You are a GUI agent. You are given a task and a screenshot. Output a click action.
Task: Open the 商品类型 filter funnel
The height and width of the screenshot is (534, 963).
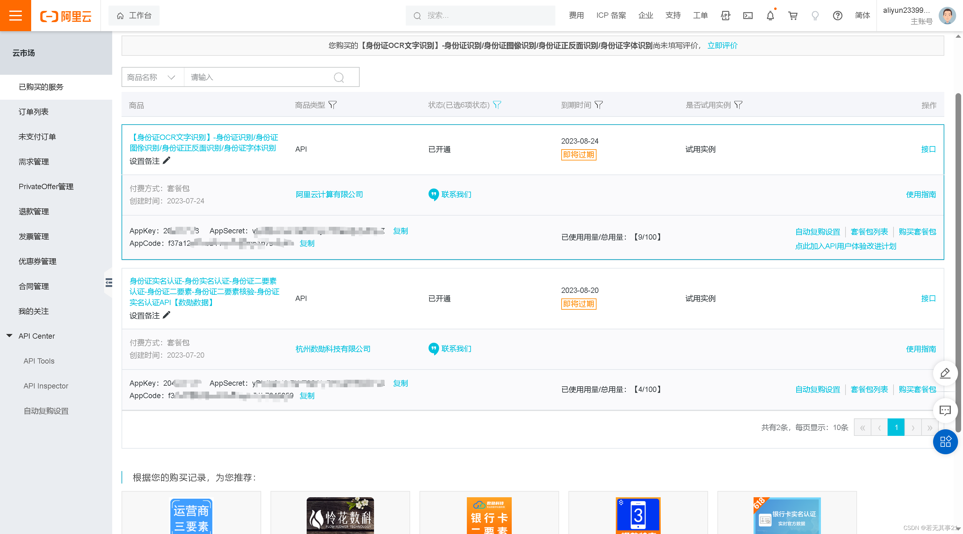(332, 105)
